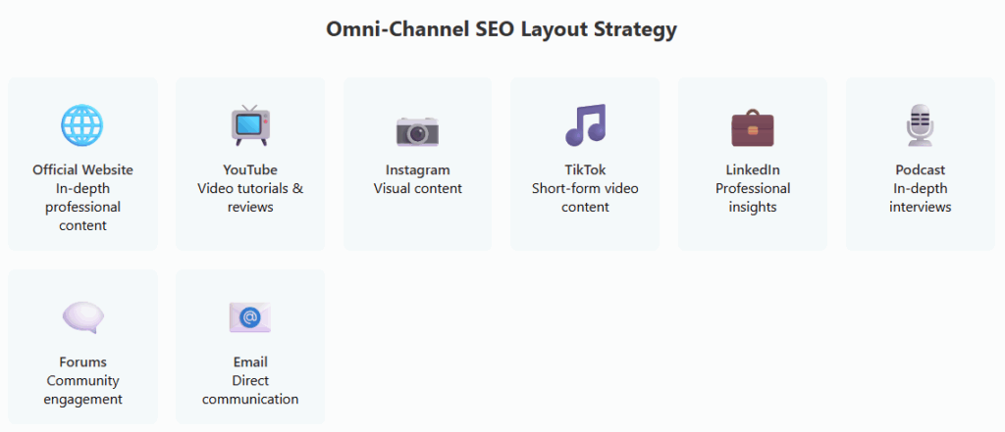Select the Instagram title text

coord(417,169)
